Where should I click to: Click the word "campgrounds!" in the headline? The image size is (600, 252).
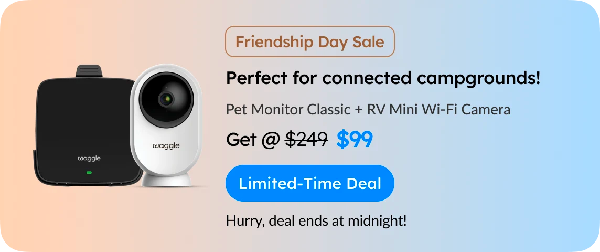[x=479, y=79]
